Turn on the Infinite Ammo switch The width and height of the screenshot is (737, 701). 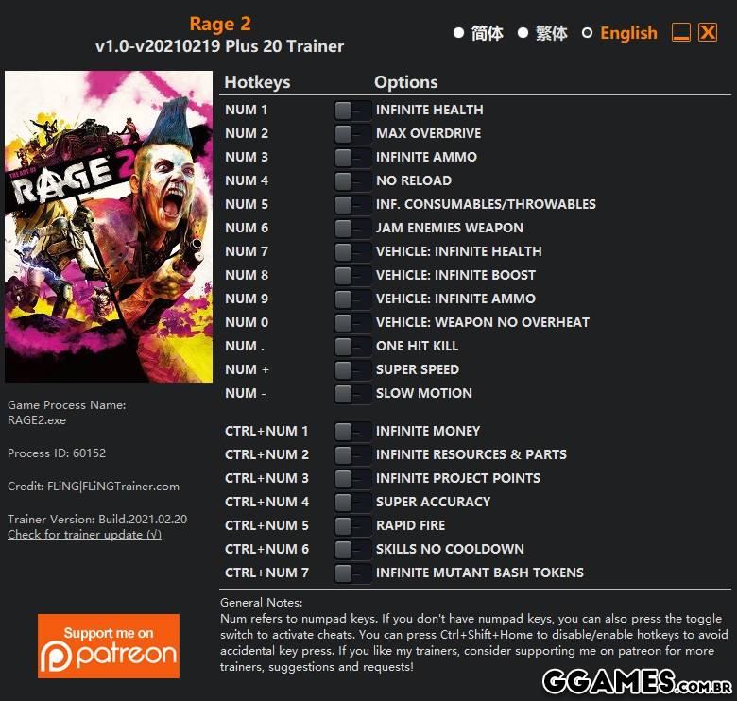tap(352, 158)
